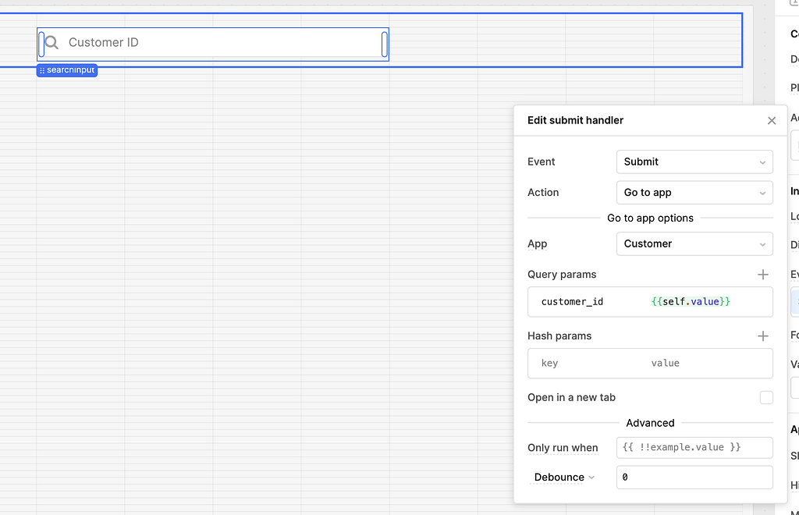The image size is (799, 515).
Task: Click the {{self.value}} query param value
Action: 691,302
